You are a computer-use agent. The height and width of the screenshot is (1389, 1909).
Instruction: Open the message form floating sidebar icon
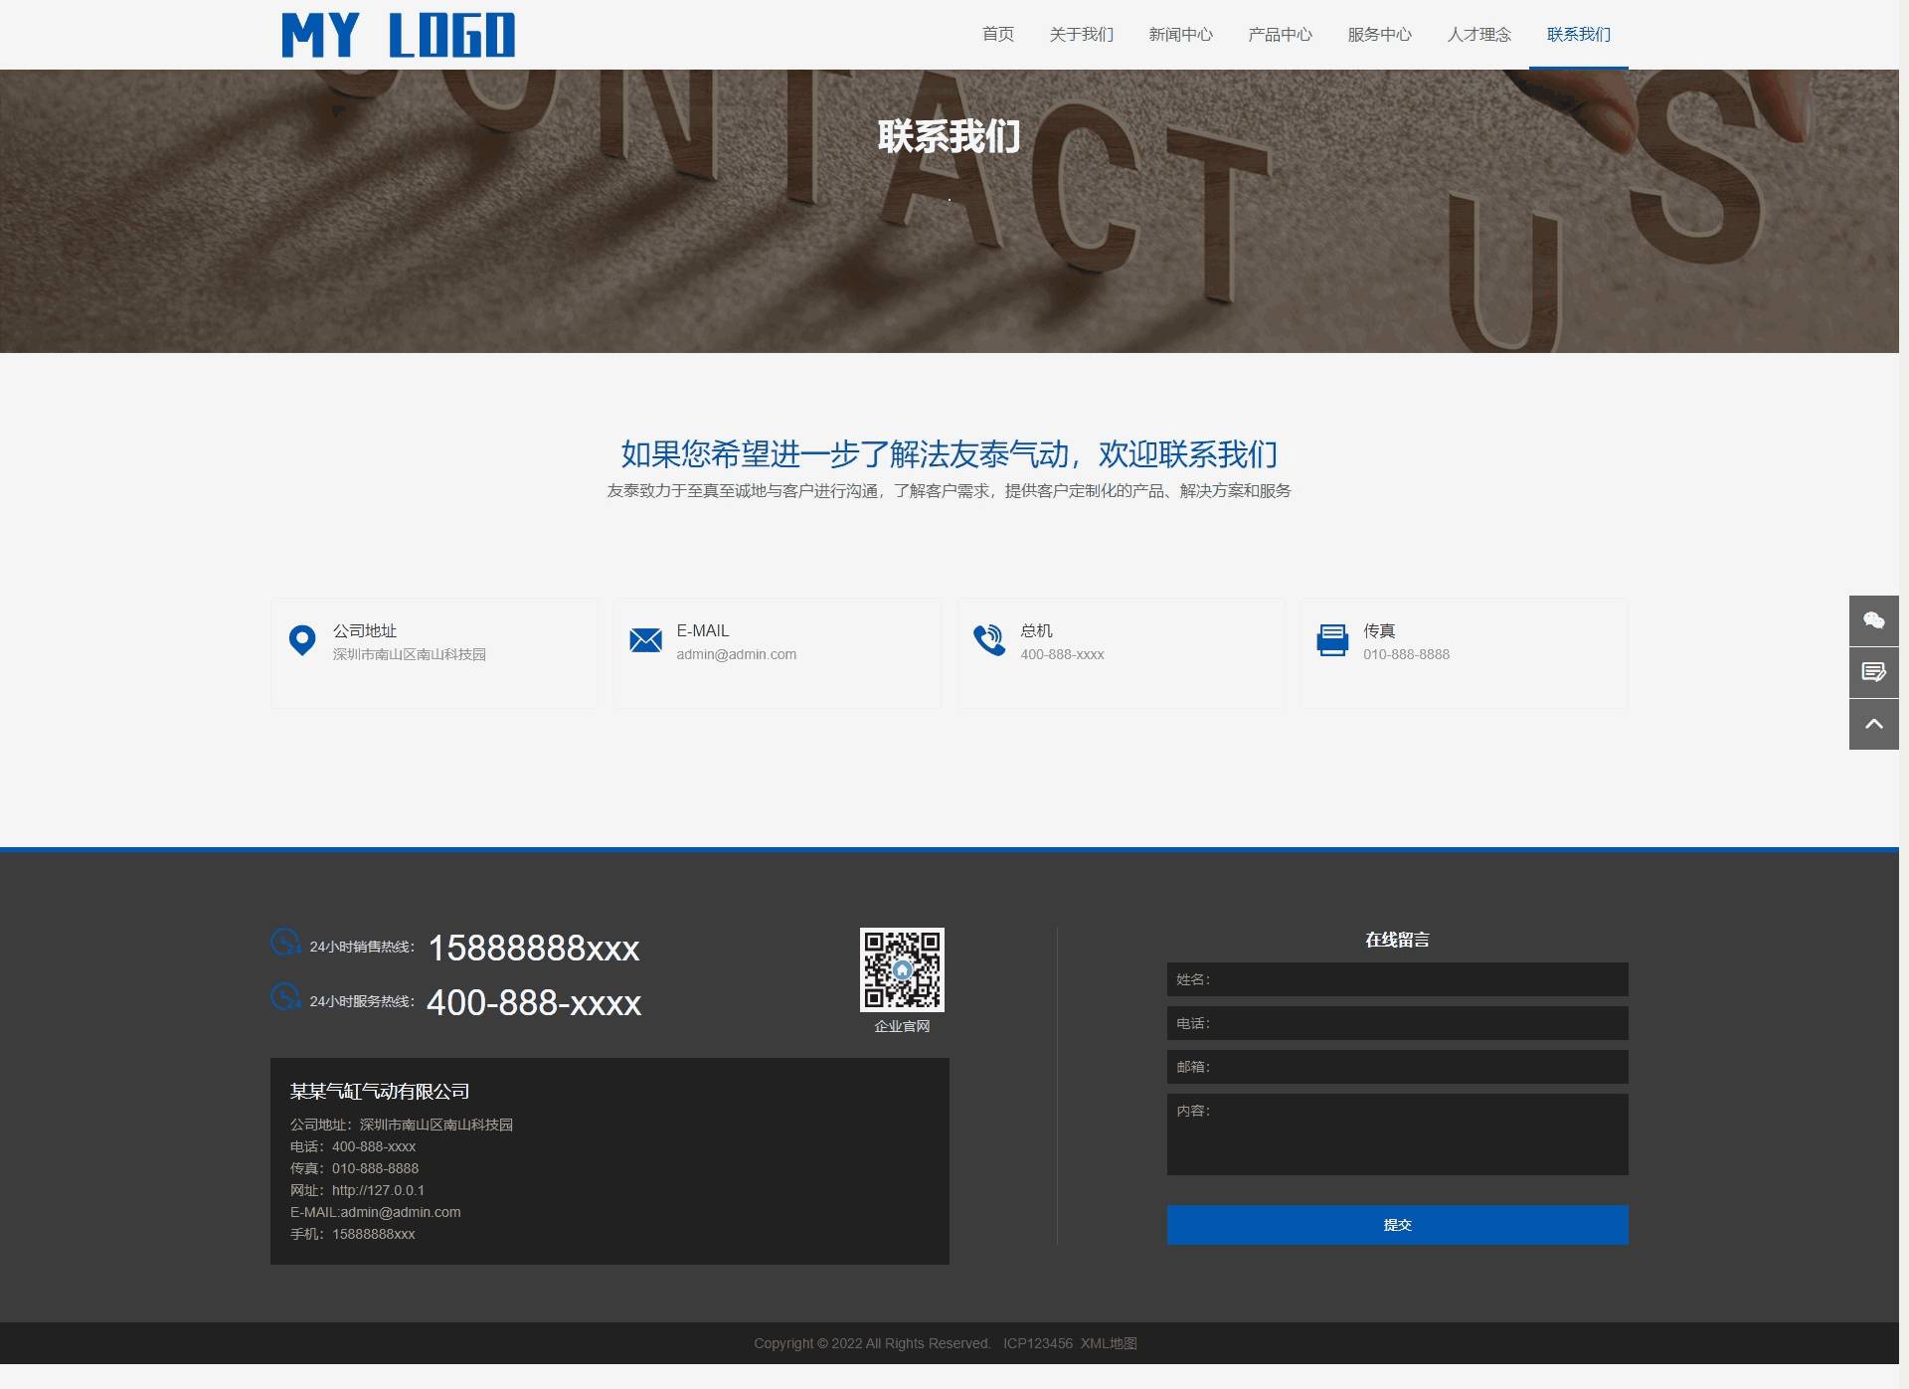click(1874, 672)
